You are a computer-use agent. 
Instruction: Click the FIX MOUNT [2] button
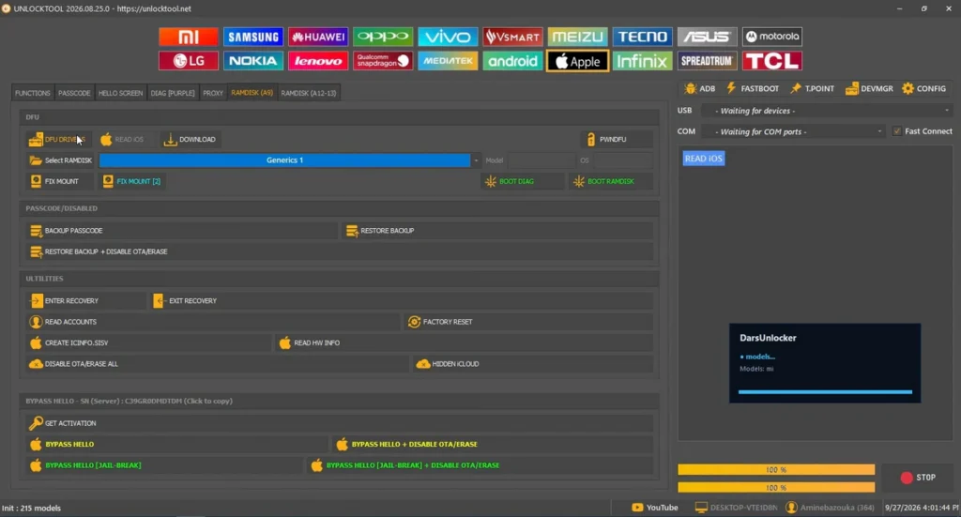132,181
